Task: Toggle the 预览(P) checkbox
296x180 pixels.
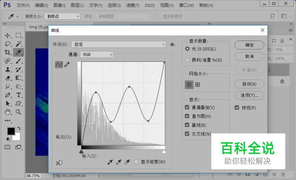Action: pyautogui.click(x=237, y=108)
